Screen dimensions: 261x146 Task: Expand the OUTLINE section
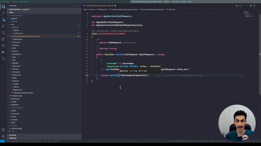click(13, 135)
